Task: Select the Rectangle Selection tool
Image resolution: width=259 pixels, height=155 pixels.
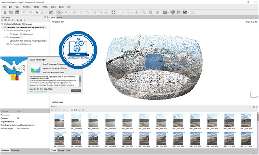Action: click(x=43, y=13)
